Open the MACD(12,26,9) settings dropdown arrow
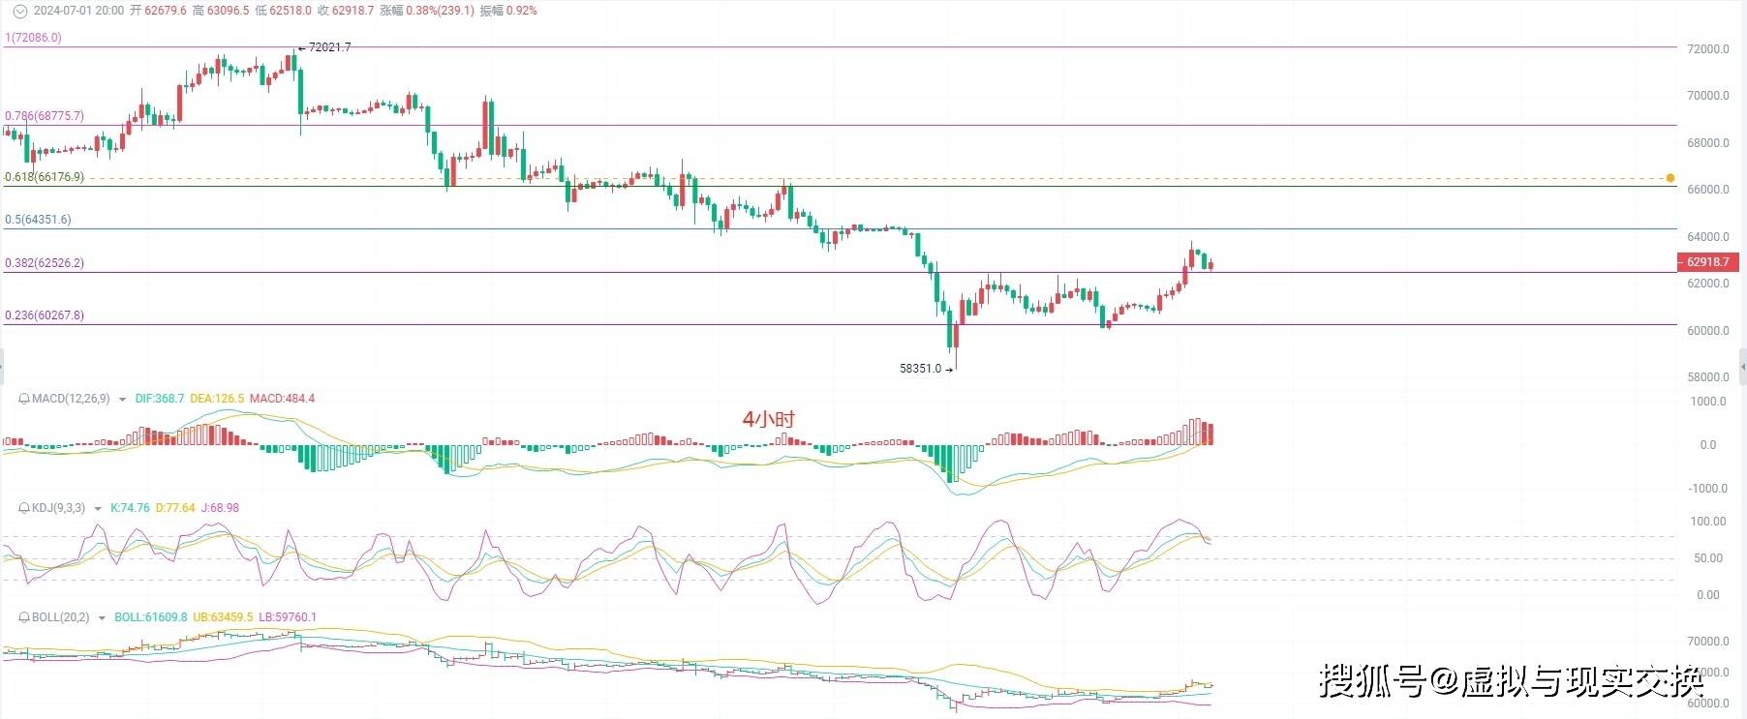Image resolution: width=1747 pixels, height=719 pixels. point(122,400)
